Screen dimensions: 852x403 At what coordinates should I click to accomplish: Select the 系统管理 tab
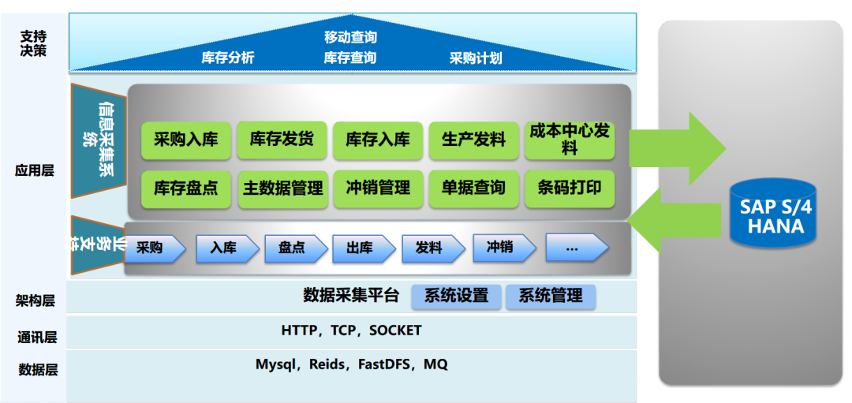click(x=550, y=297)
